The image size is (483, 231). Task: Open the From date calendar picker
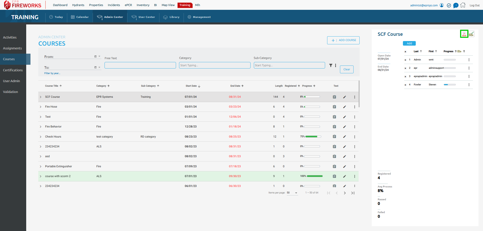[95, 56]
